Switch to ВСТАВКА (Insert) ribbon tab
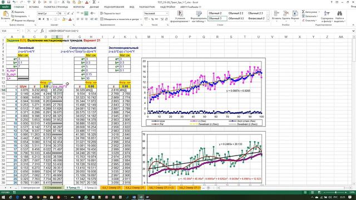The width and height of the screenshot is (356, 200). (x=34, y=7)
